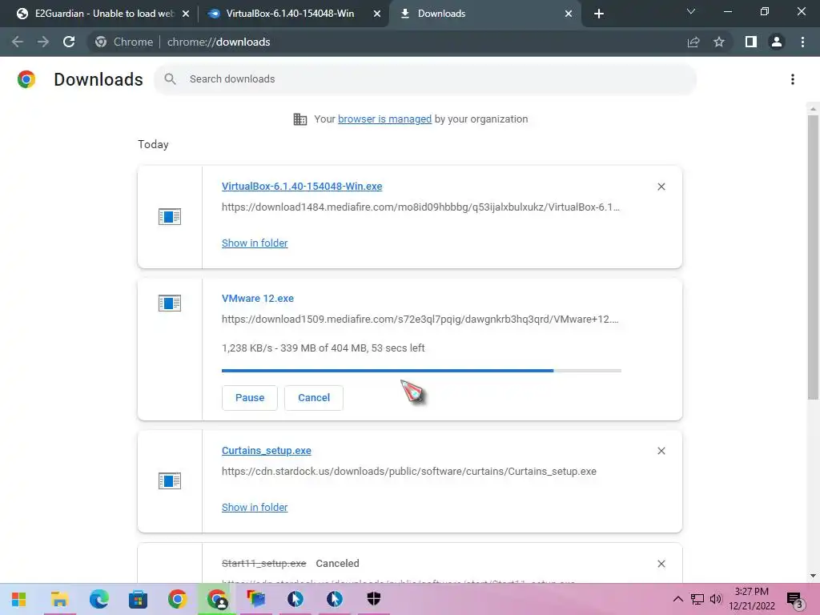
Task: Open the tab search chevron
Action: (691, 11)
